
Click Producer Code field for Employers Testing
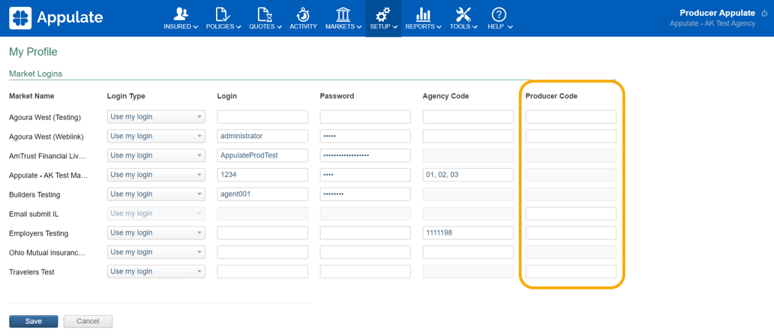tap(571, 233)
